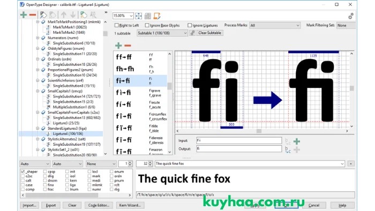Screen dimensions: 375x211
Task: Check the dlig feature checkbox
Action: [45, 176]
